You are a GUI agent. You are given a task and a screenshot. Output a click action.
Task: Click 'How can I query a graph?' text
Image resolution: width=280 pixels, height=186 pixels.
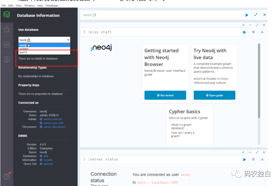183,134
